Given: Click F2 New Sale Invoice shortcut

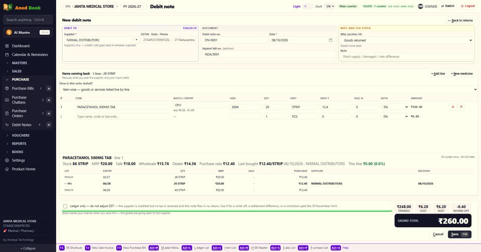Looking at the screenshot, I should pos(99,247).
